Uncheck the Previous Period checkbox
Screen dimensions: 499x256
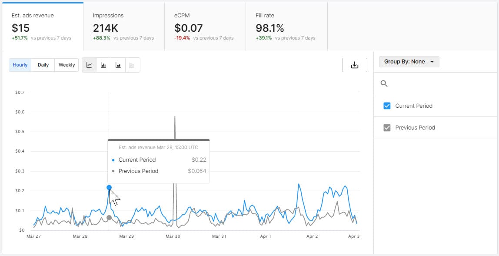387,128
